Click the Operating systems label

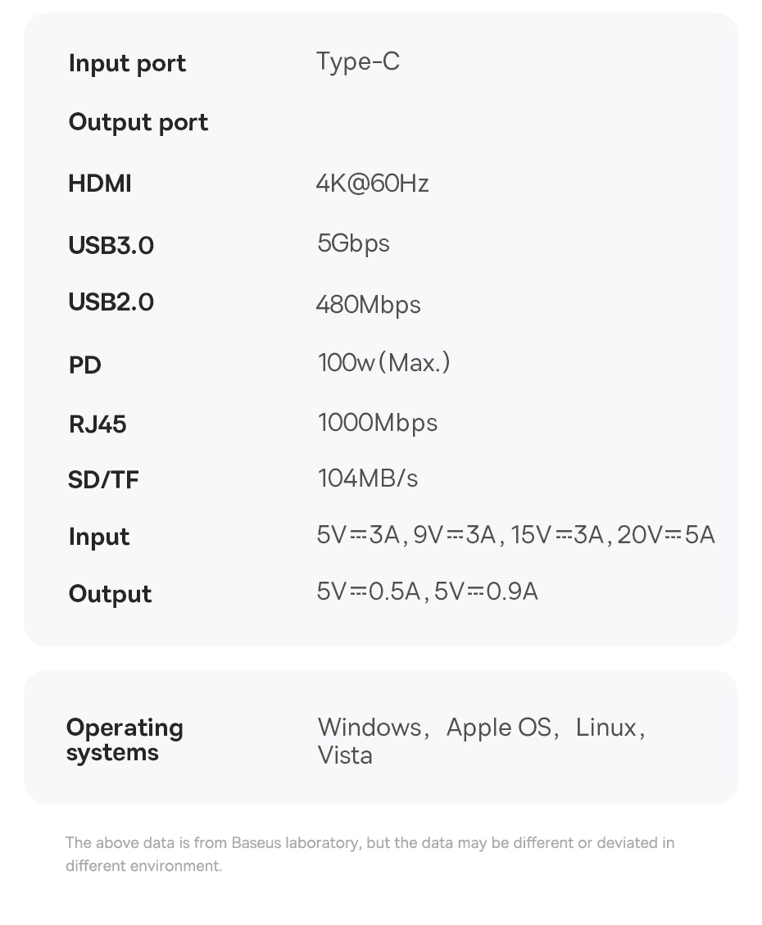[124, 740]
